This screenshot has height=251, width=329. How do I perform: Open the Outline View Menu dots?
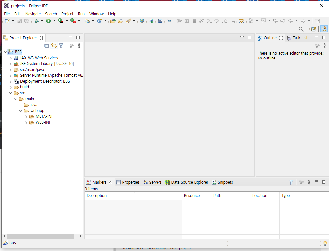325,46
